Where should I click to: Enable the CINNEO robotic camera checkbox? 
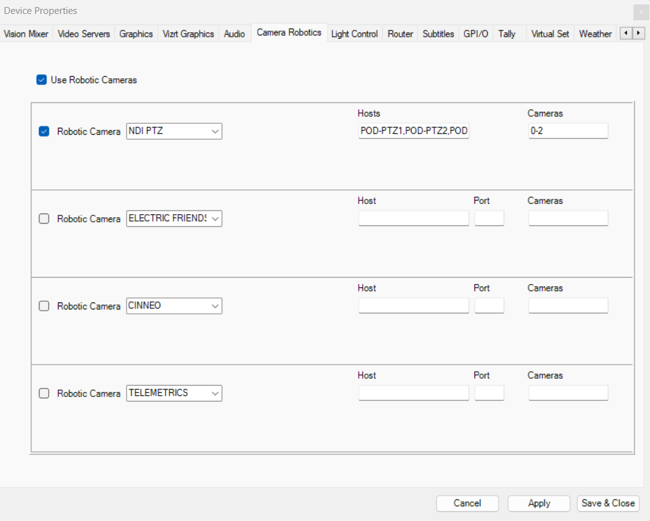click(44, 306)
